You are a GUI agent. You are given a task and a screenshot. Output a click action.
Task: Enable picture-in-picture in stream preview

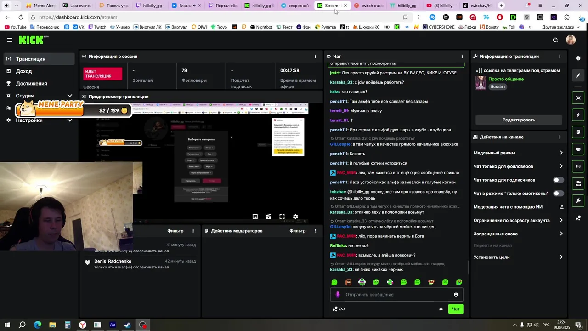(255, 217)
